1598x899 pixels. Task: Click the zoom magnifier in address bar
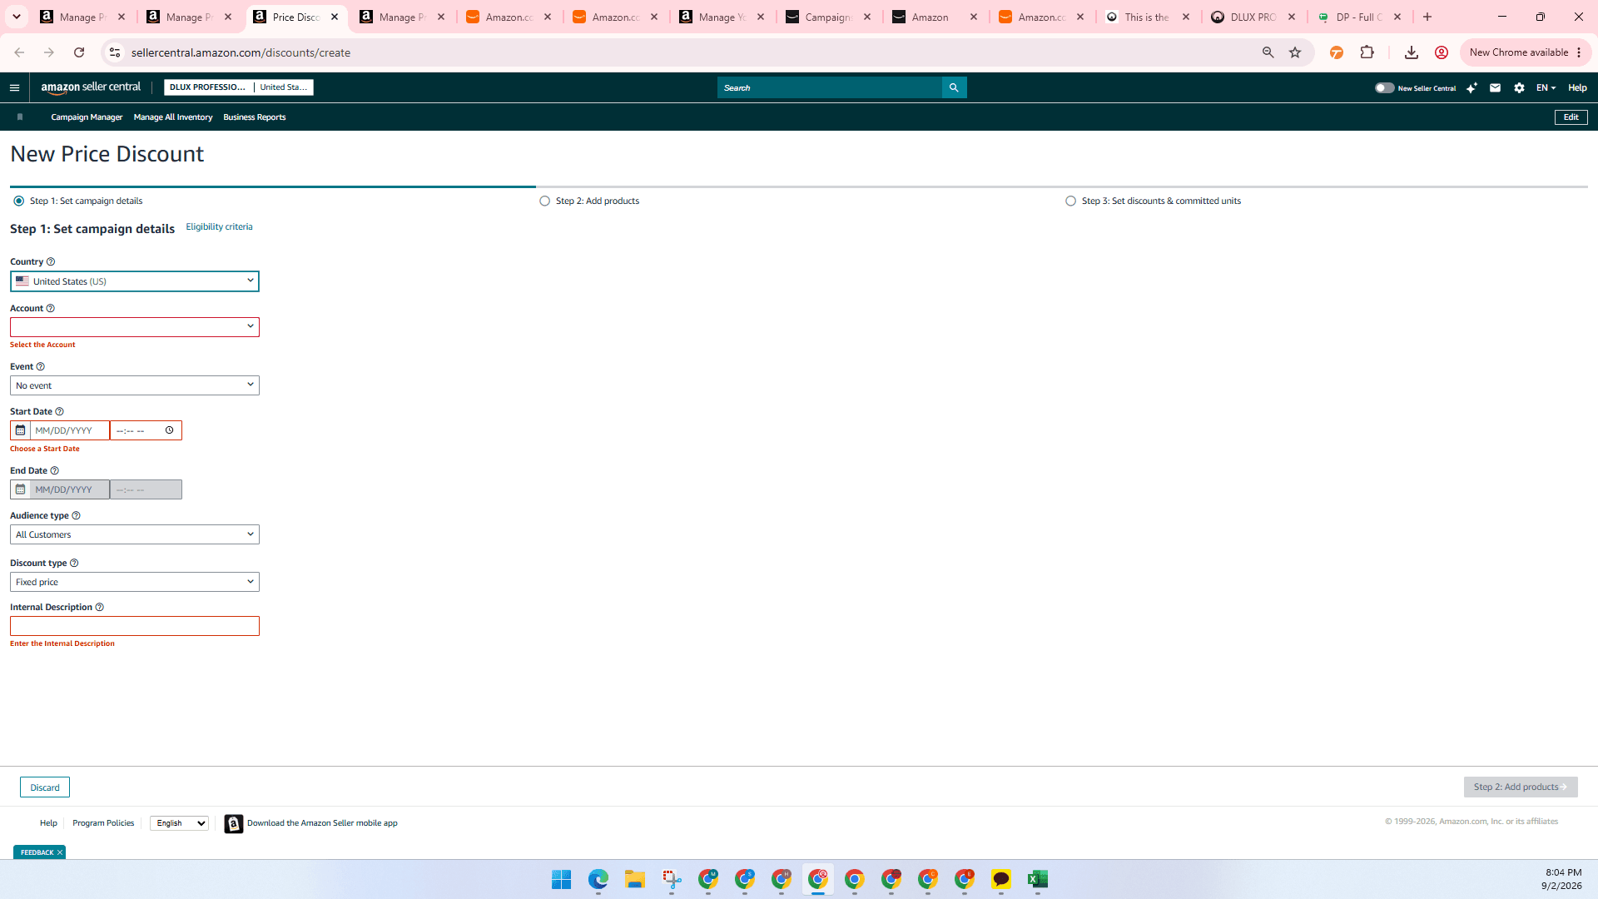[1268, 52]
